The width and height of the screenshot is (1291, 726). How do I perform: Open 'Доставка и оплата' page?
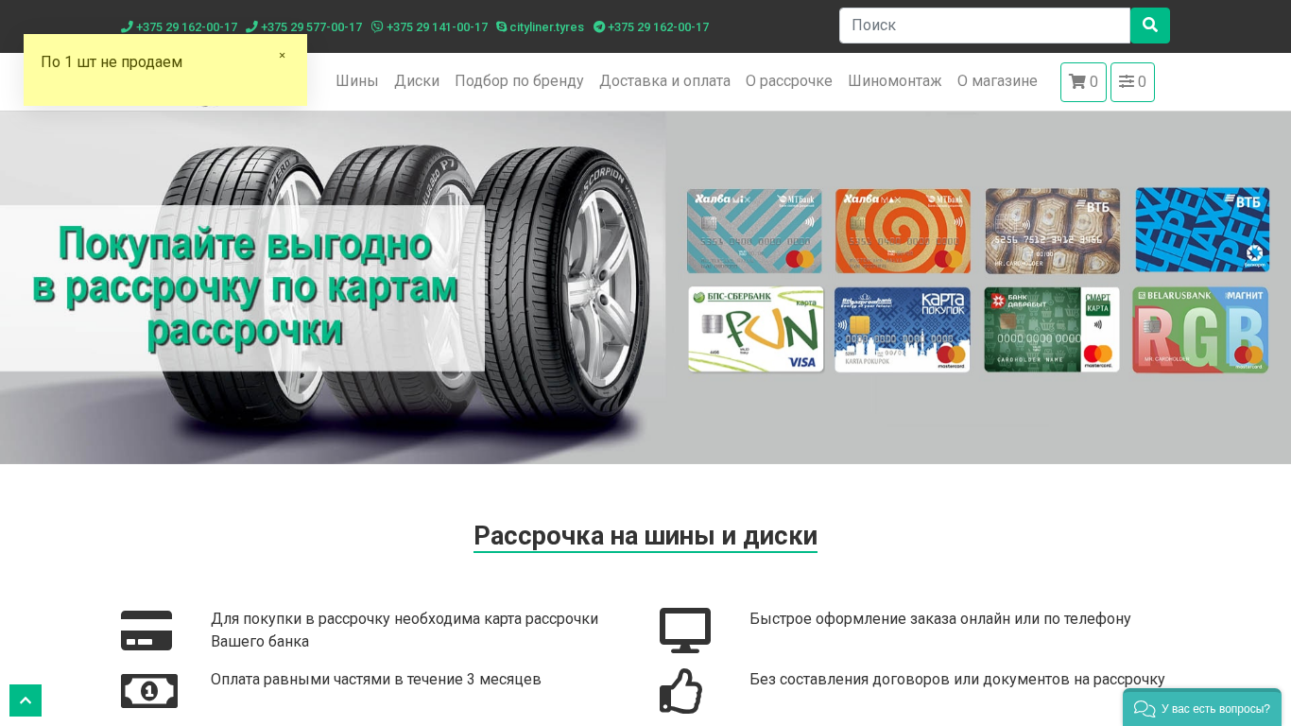(664, 81)
